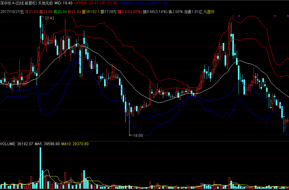Screen dimensions: 289x190
Task: Click the tallest cyan volume bar
Action: 41,168
